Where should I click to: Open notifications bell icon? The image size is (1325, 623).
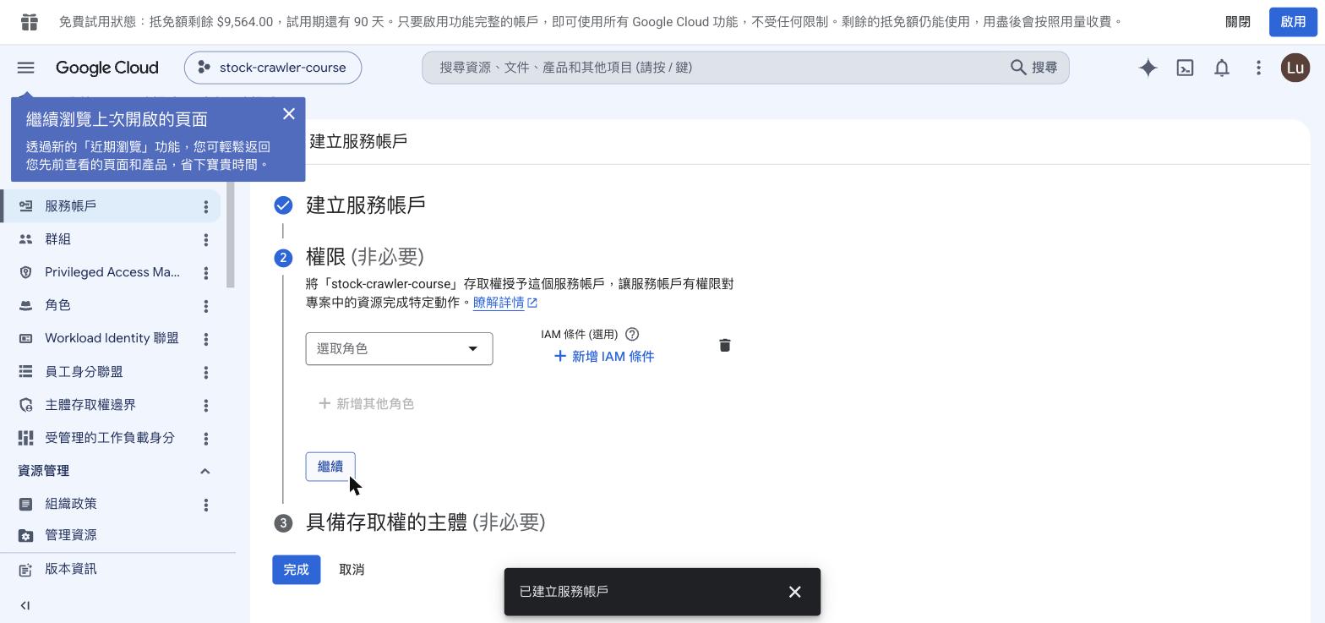[1222, 68]
